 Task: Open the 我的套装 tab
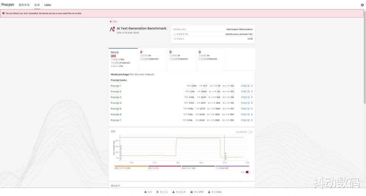point(24,5)
